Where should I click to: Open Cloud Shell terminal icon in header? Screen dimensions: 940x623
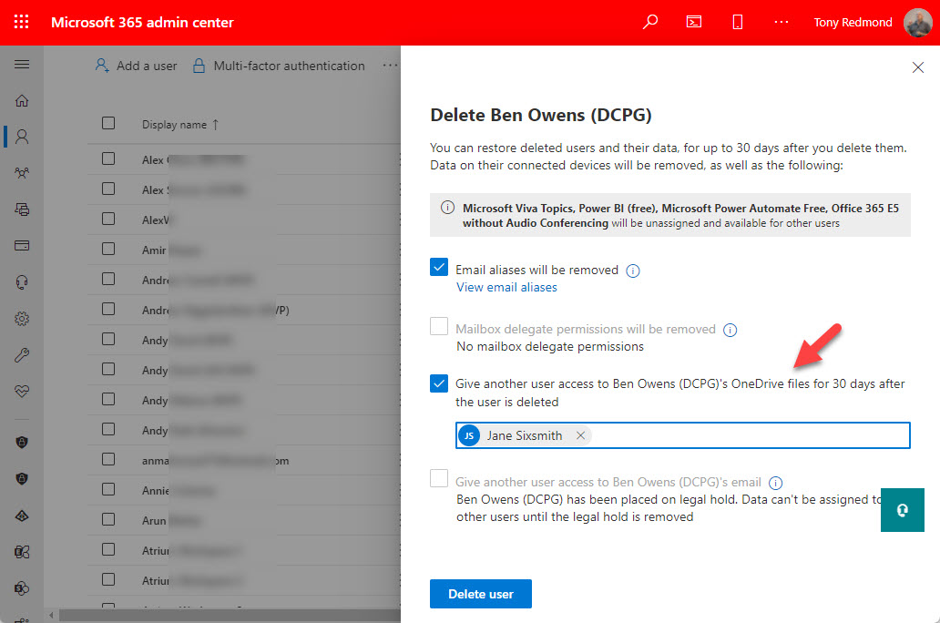[694, 22]
